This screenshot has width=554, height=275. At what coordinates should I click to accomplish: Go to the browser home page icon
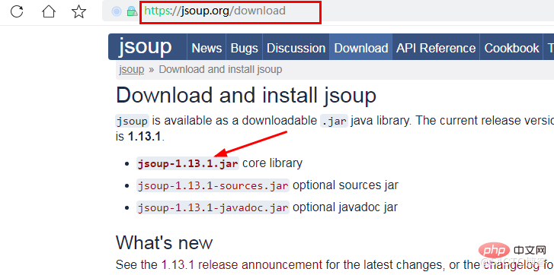click(x=49, y=11)
